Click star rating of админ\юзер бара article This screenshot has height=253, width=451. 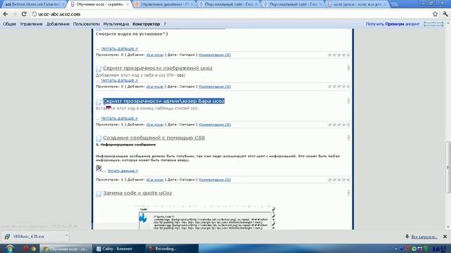tap(338, 124)
